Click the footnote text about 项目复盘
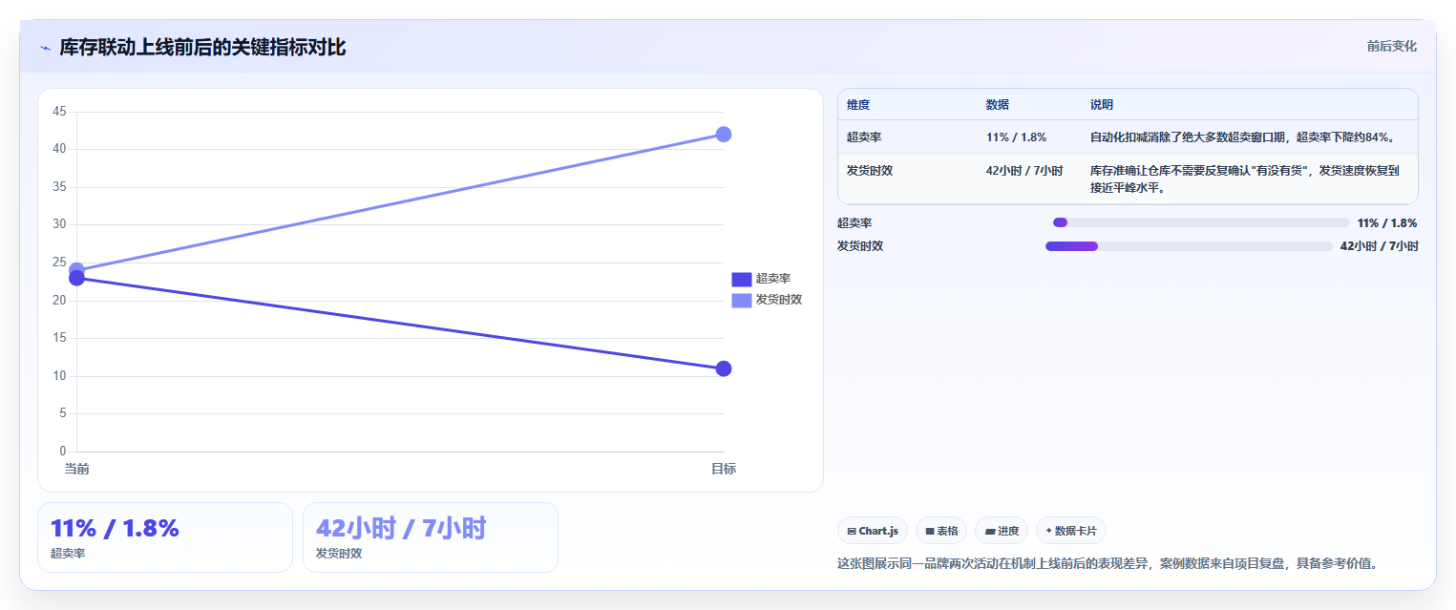 point(1108,563)
